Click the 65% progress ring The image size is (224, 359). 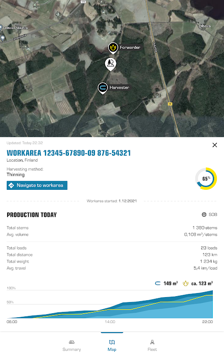tap(206, 179)
